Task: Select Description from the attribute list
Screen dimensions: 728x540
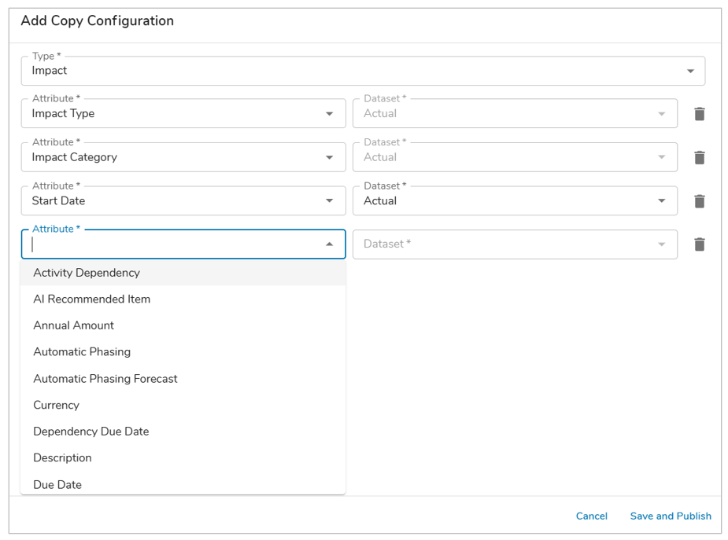Action: (62, 458)
